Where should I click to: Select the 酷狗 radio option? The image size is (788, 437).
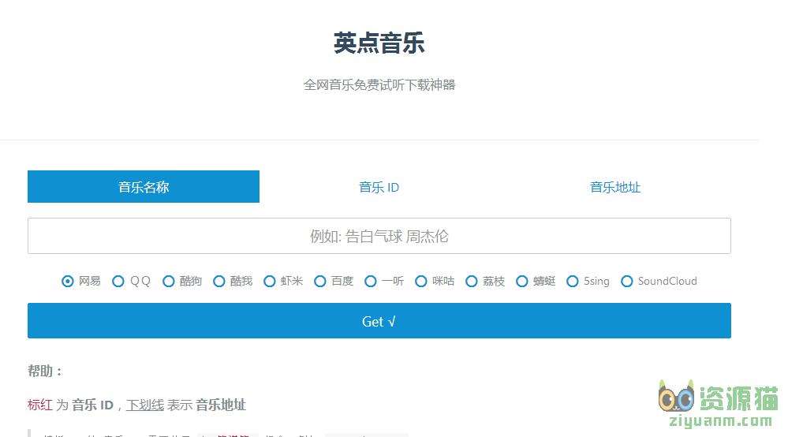point(168,282)
